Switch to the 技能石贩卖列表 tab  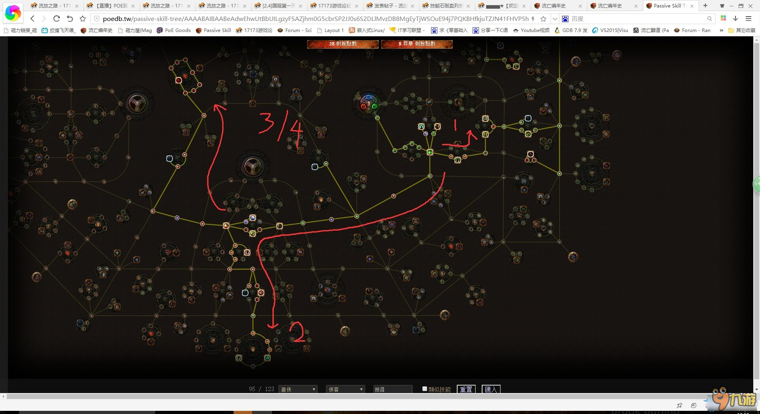445,6
